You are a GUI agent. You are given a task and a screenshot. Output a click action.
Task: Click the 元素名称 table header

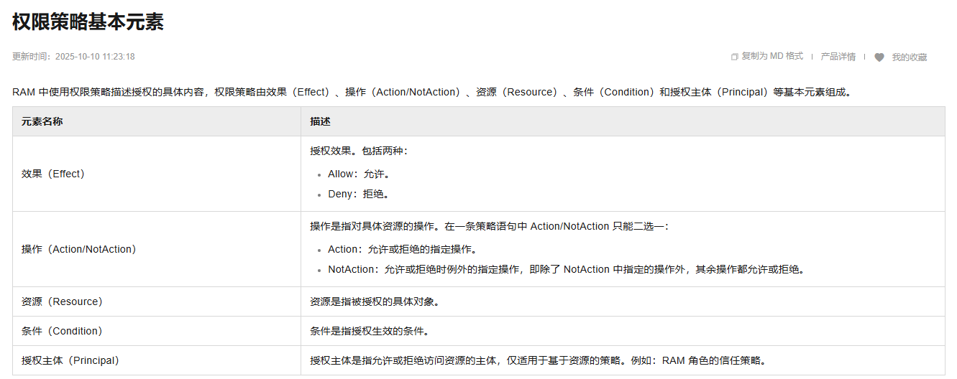(x=42, y=122)
